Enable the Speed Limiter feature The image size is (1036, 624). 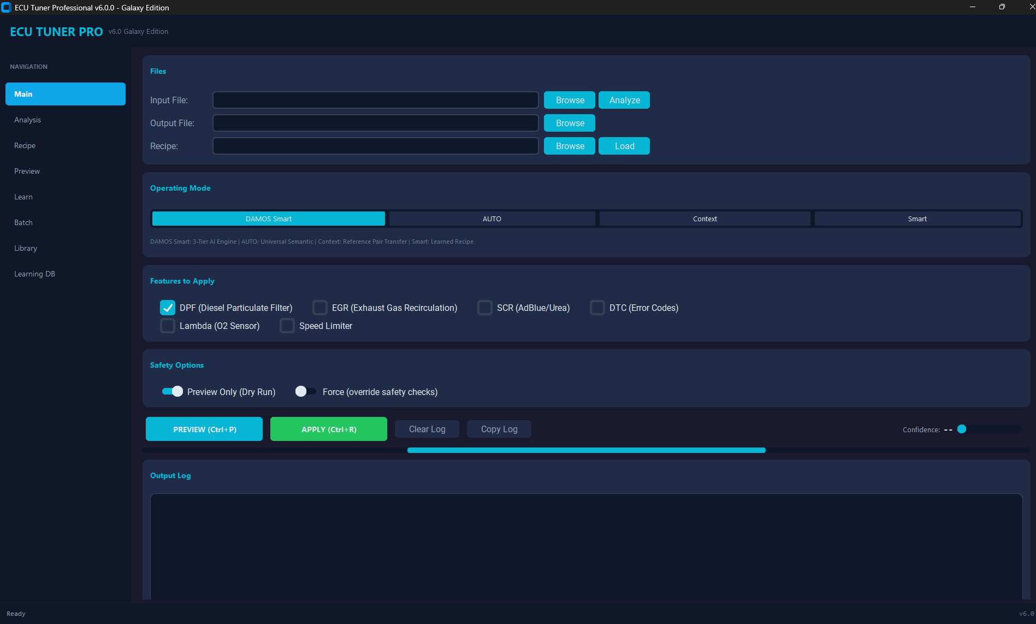tap(287, 326)
